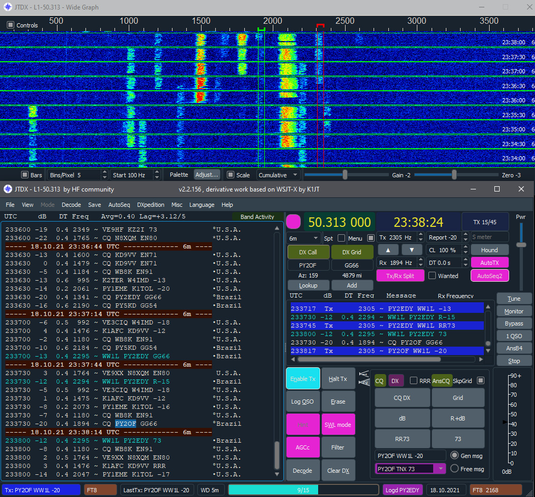Click the Tx/Rx Split button
The image size is (535, 497).
[400, 275]
